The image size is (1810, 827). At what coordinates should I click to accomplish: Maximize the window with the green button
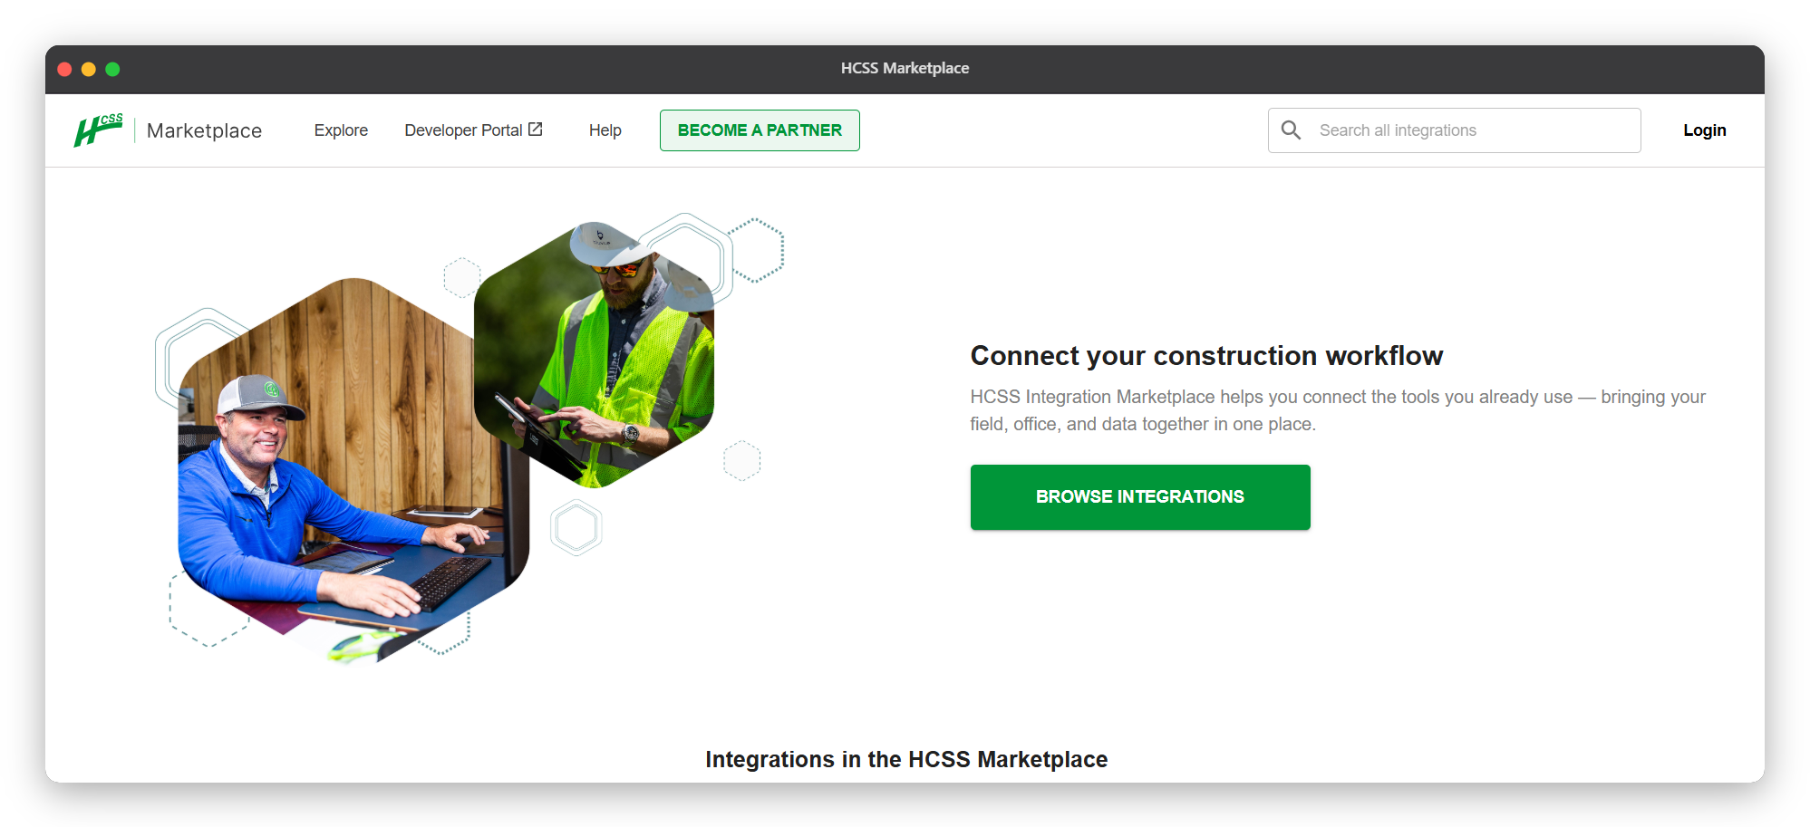[x=112, y=69]
